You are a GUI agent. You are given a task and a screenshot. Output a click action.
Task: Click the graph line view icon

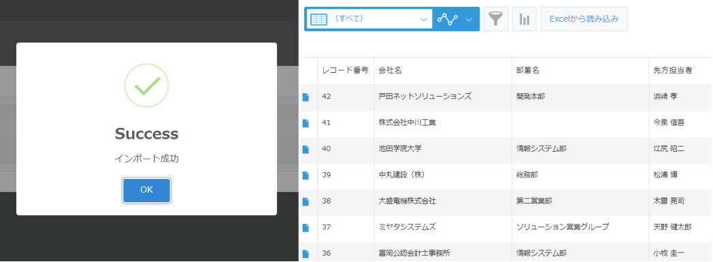tap(447, 19)
